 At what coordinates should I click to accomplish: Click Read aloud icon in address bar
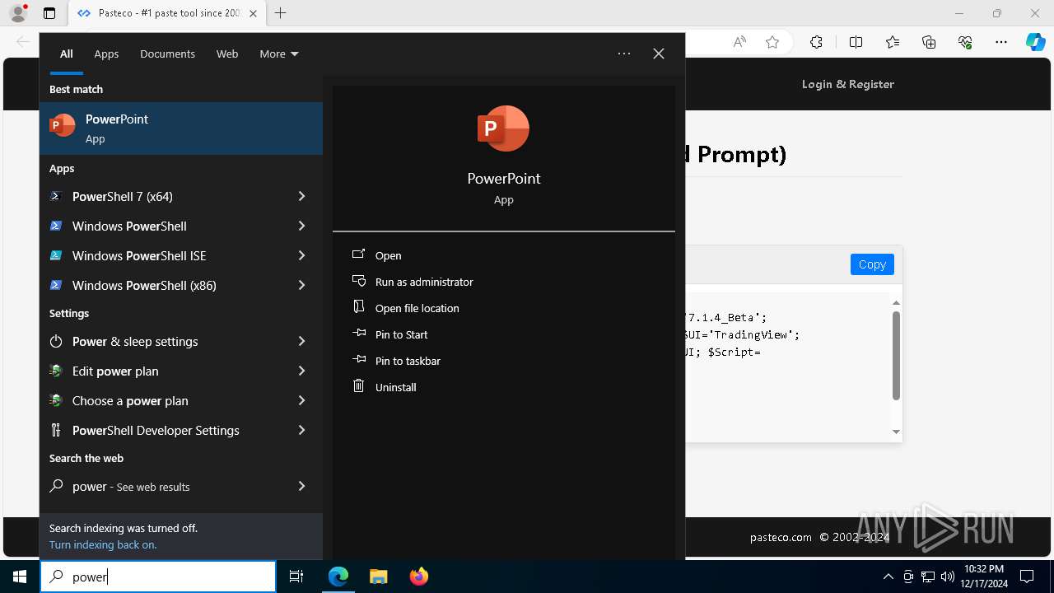tap(739, 42)
